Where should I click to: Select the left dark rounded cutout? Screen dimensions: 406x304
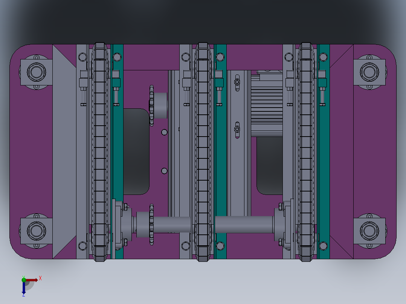point(136,151)
